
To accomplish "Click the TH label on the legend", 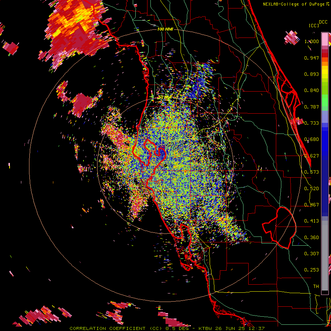I will pos(316,286).
